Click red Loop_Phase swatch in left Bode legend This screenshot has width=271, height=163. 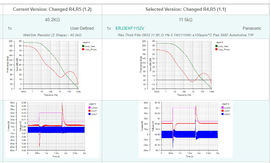83,49
